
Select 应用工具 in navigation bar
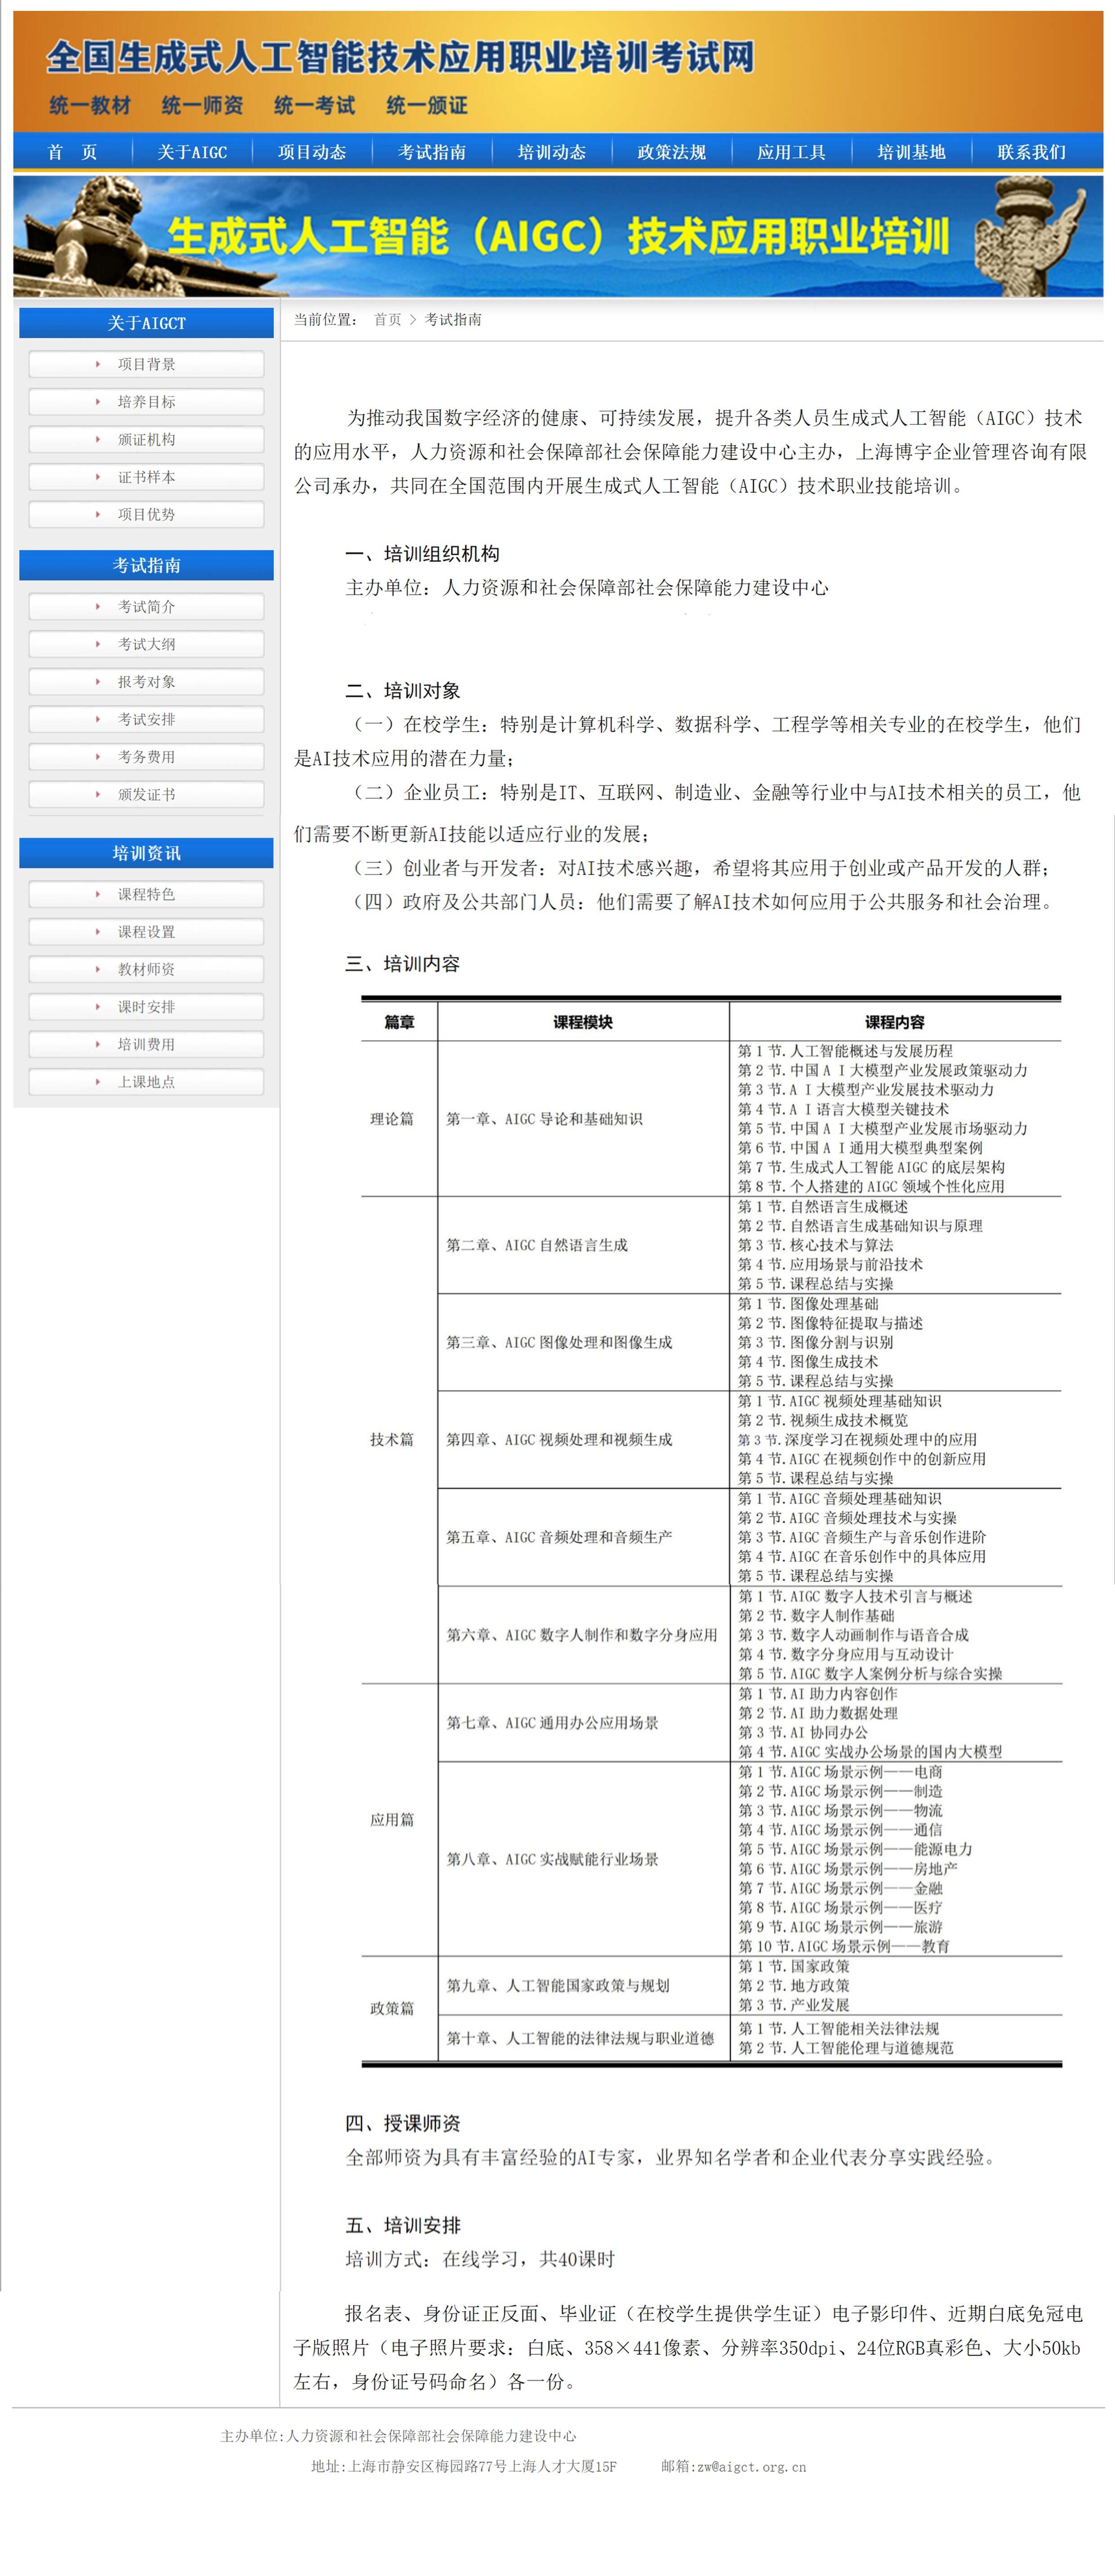(x=792, y=152)
